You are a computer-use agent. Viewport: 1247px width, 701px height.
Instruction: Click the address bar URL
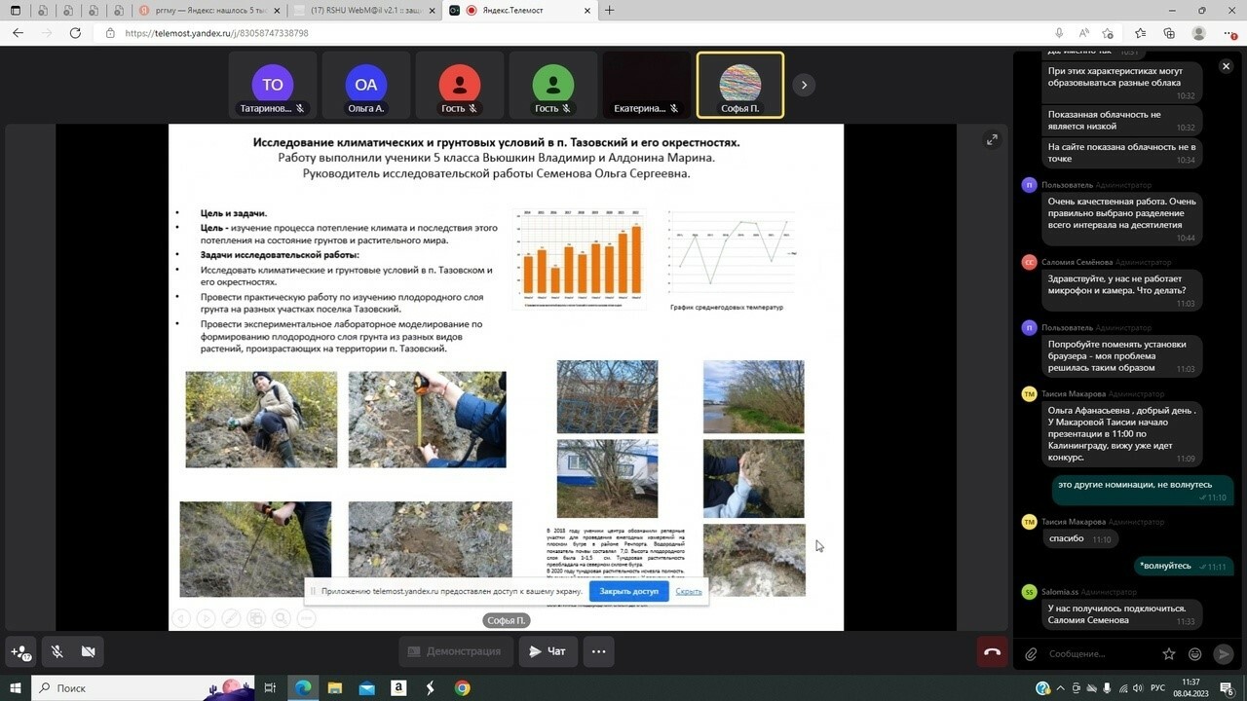point(217,33)
